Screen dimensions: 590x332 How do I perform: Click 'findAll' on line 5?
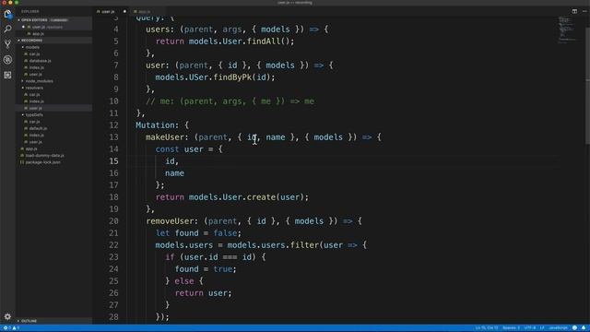[x=264, y=41]
